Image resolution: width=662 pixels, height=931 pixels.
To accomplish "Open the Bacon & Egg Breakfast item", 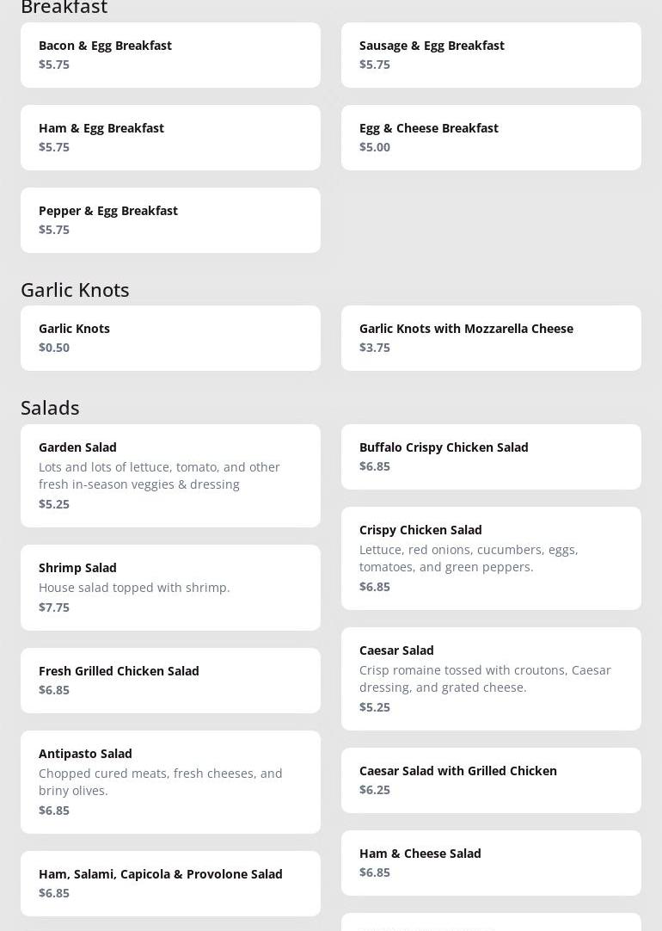I will coord(170,55).
